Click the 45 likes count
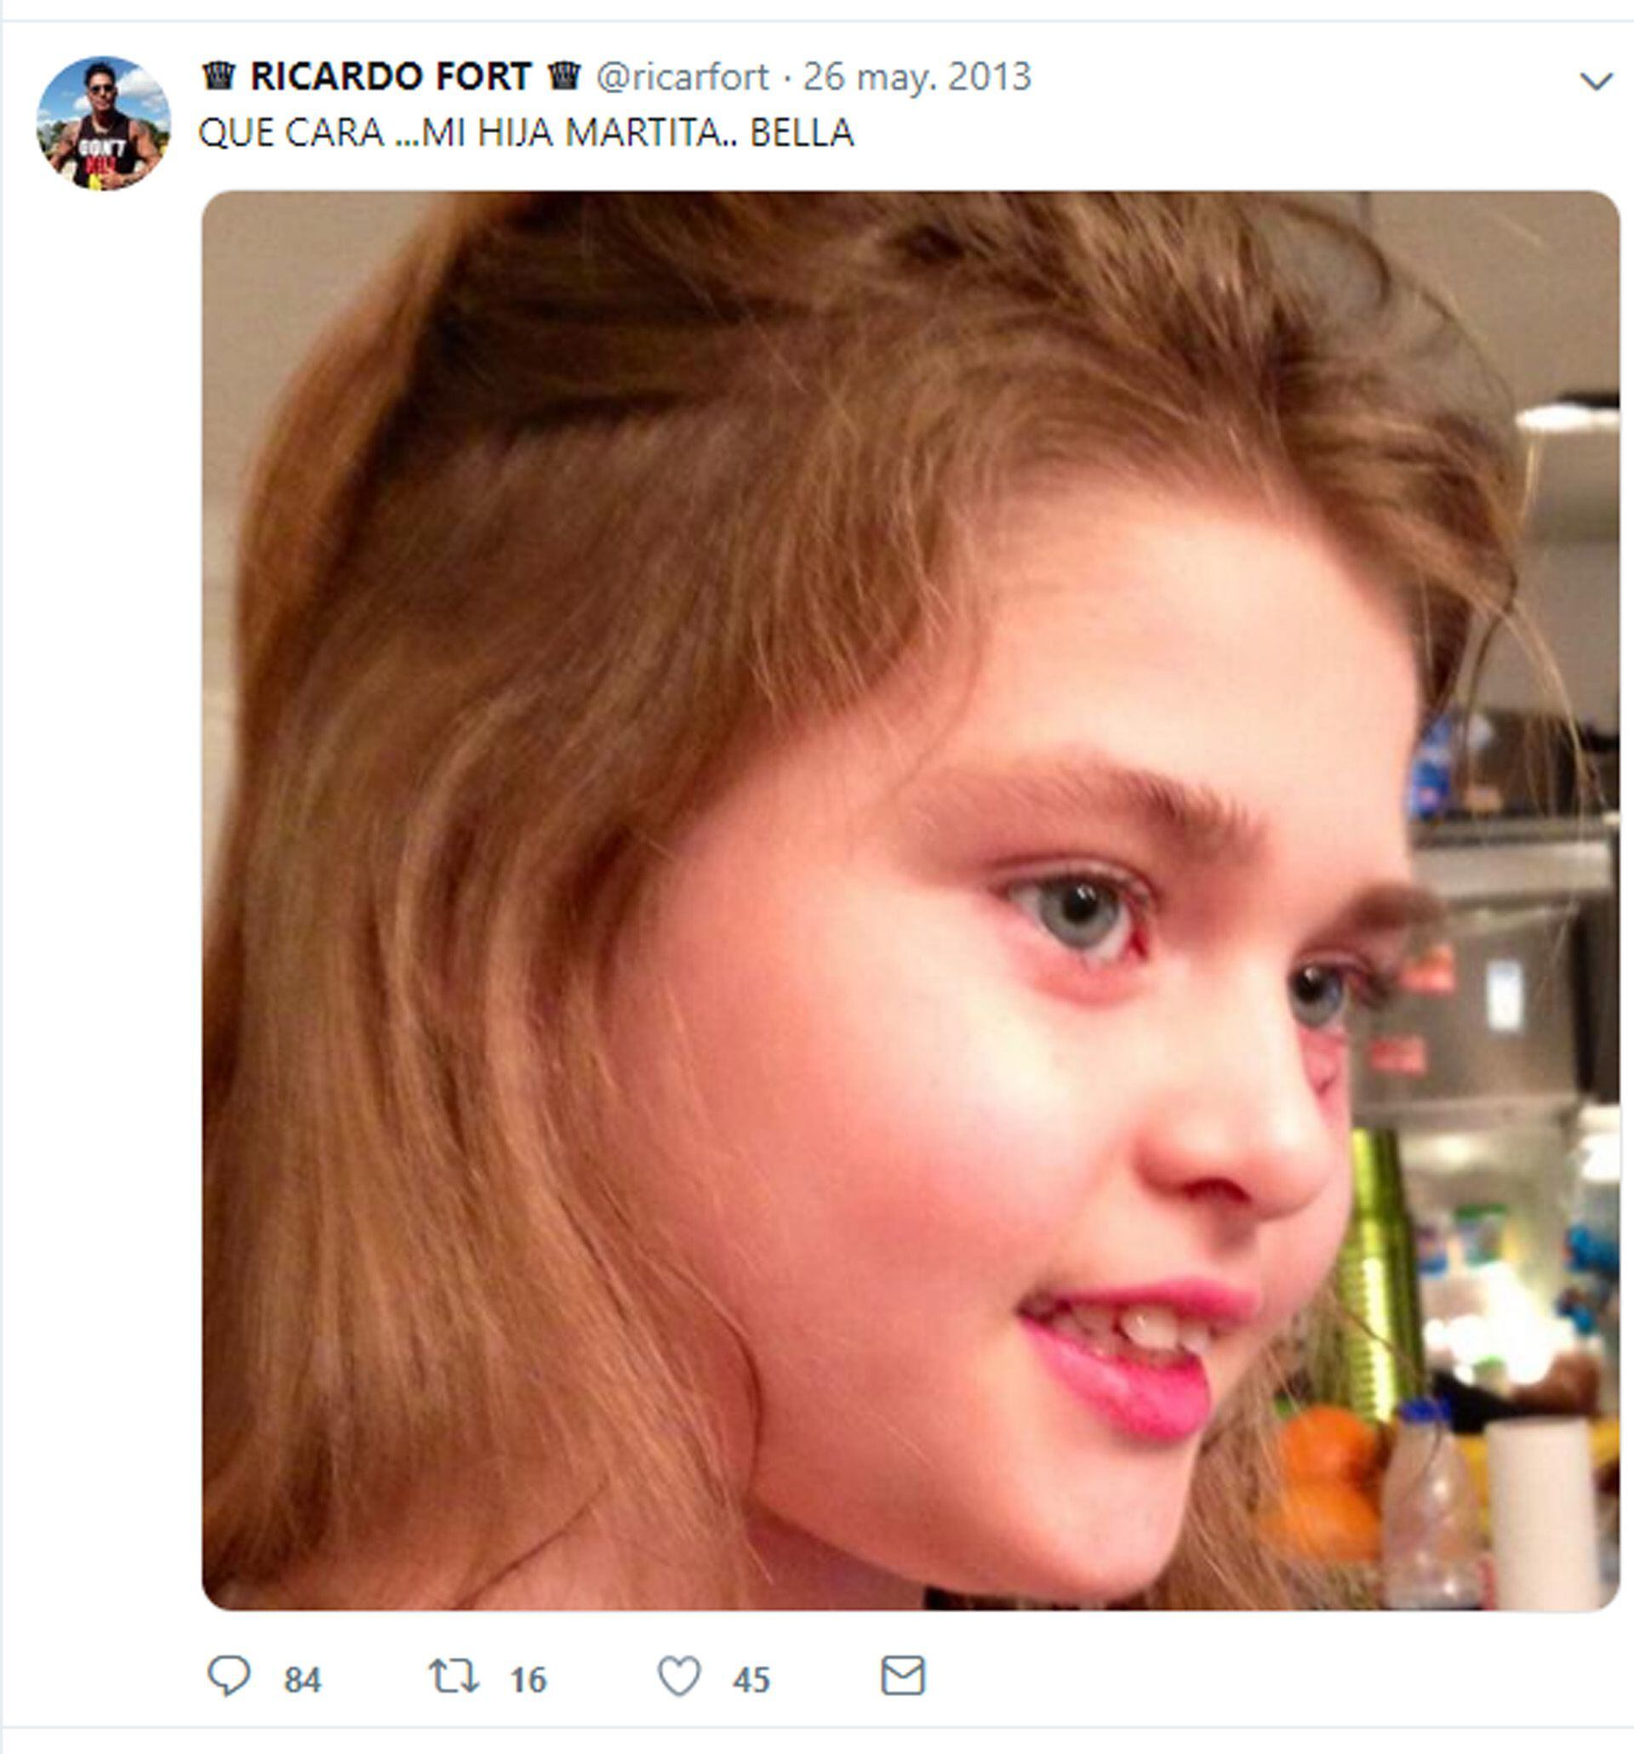1634x1754 pixels. click(x=751, y=1680)
